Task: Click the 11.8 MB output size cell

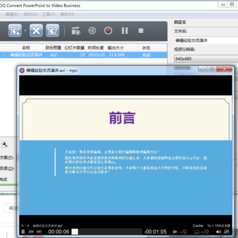Action: point(116,55)
